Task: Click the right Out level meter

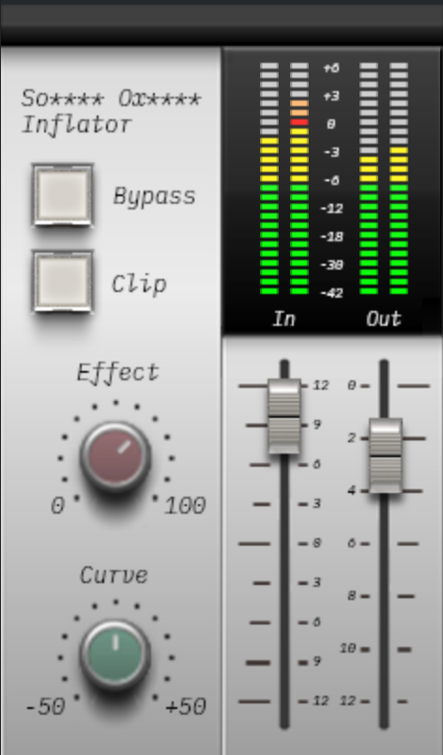Action: click(x=399, y=178)
